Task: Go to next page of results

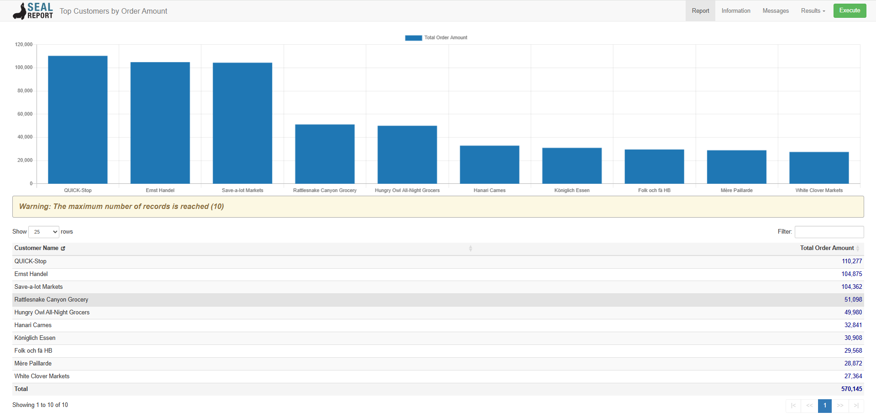Action: (x=840, y=406)
